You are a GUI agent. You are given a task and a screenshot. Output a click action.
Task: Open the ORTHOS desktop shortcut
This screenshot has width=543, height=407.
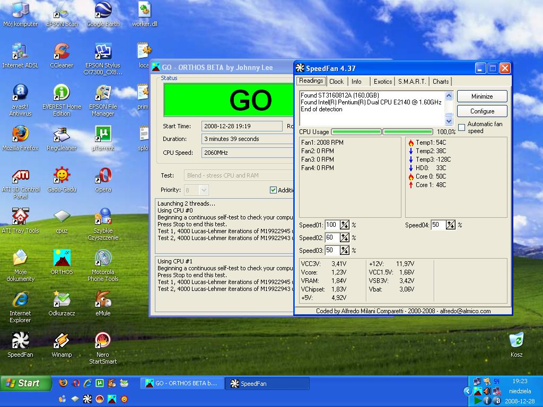click(62, 262)
